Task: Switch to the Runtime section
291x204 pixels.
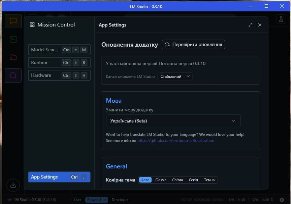Action: 59,62
